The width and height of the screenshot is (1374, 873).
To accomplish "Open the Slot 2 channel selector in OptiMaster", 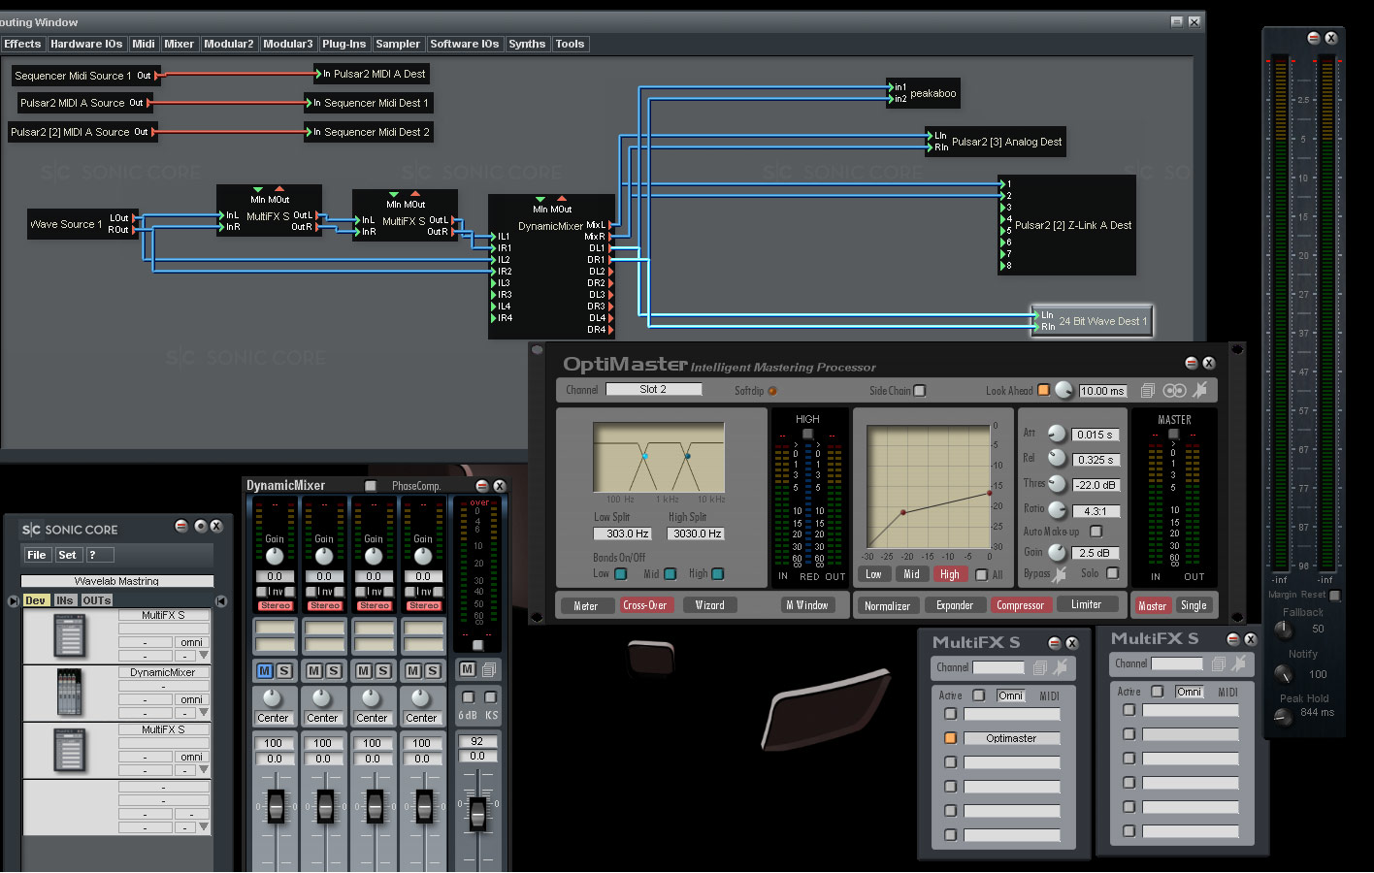I will click(653, 389).
